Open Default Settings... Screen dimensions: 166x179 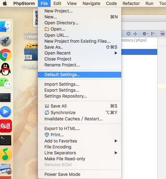pos(79,75)
